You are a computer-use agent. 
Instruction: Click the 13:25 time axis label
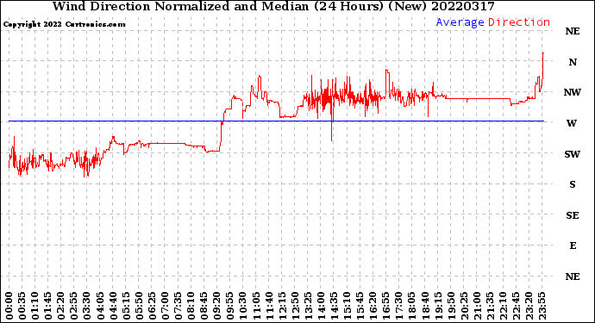308,306
